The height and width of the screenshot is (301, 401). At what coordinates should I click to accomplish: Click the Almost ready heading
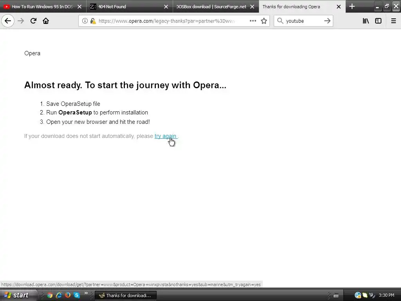coord(125,85)
